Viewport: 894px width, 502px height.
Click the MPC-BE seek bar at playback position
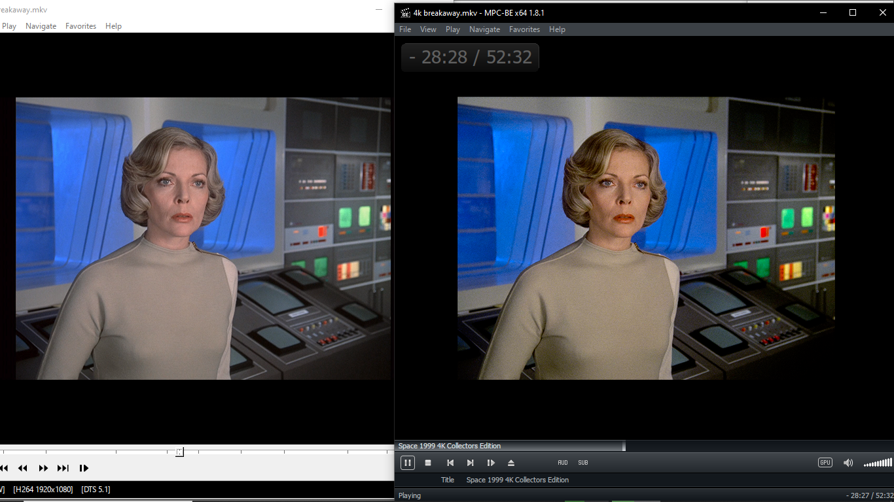click(624, 446)
